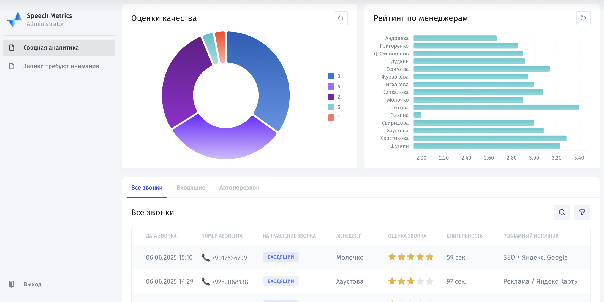
Task: Click the Ефимова rating bar
Action: point(482,69)
